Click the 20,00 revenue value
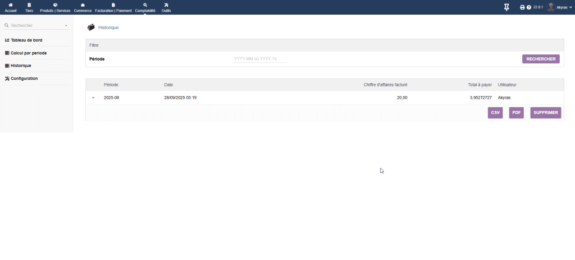 click(x=402, y=98)
